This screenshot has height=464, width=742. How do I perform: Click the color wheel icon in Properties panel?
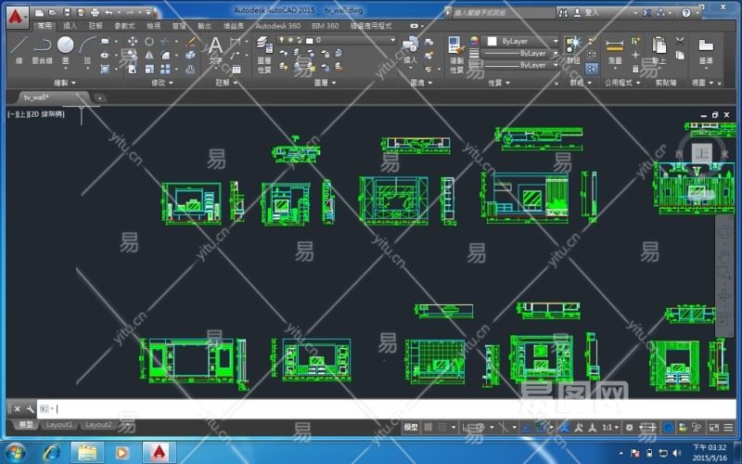(x=474, y=41)
